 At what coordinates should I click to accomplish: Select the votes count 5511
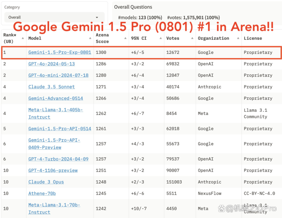[x=172, y=193]
